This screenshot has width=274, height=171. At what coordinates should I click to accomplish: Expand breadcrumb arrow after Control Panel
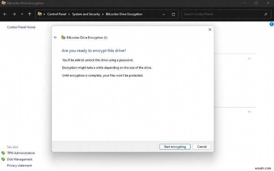[69, 14]
